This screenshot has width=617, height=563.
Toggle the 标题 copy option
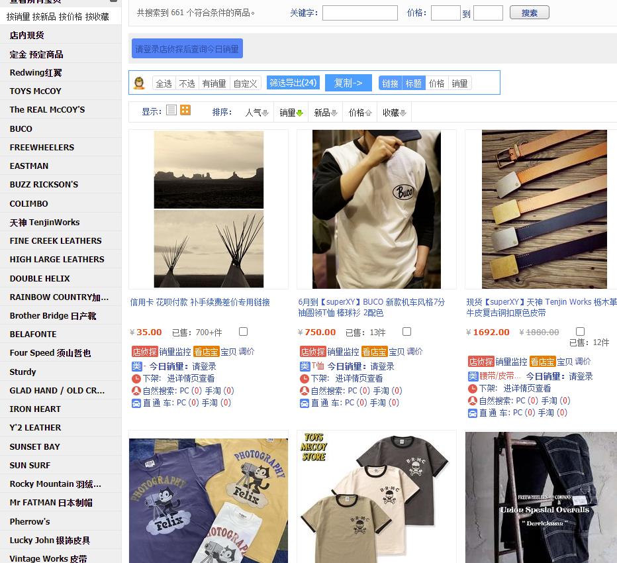coord(414,83)
